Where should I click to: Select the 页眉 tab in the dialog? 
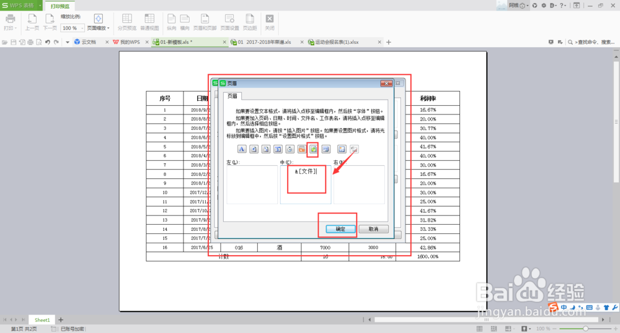[x=232, y=96]
